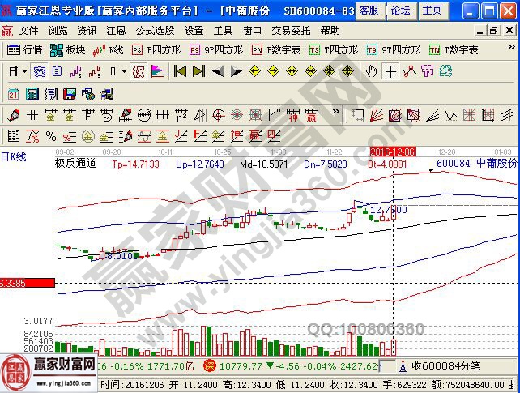Image resolution: width=520 pixels, height=393 pixels.
Task: Open the T数字表 tool
Action: pos(454,50)
